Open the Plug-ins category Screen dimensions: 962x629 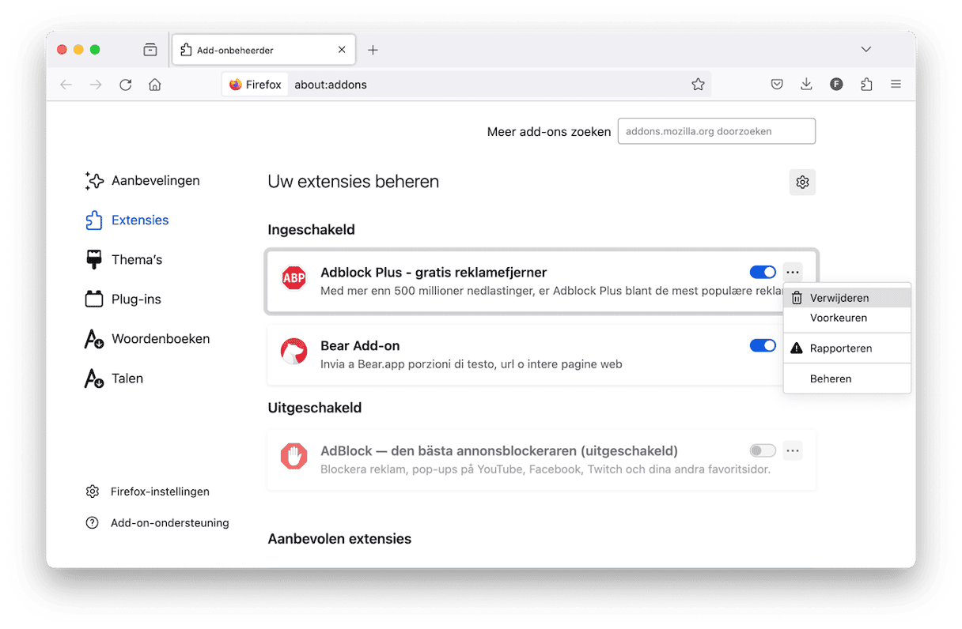tap(123, 299)
